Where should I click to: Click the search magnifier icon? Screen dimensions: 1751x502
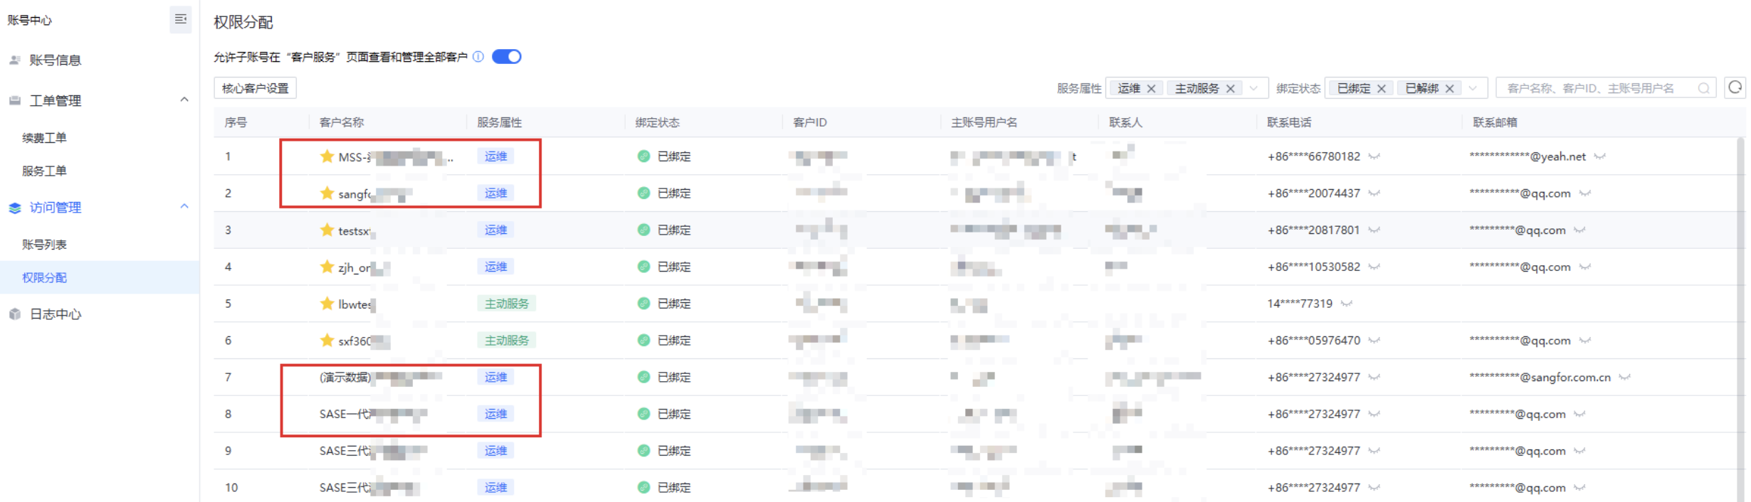click(x=1703, y=88)
